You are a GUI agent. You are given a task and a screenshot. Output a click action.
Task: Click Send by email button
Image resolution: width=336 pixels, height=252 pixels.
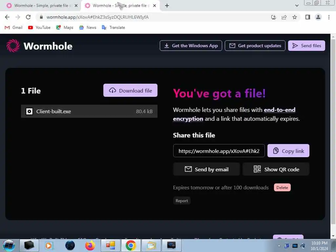(206, 169)
